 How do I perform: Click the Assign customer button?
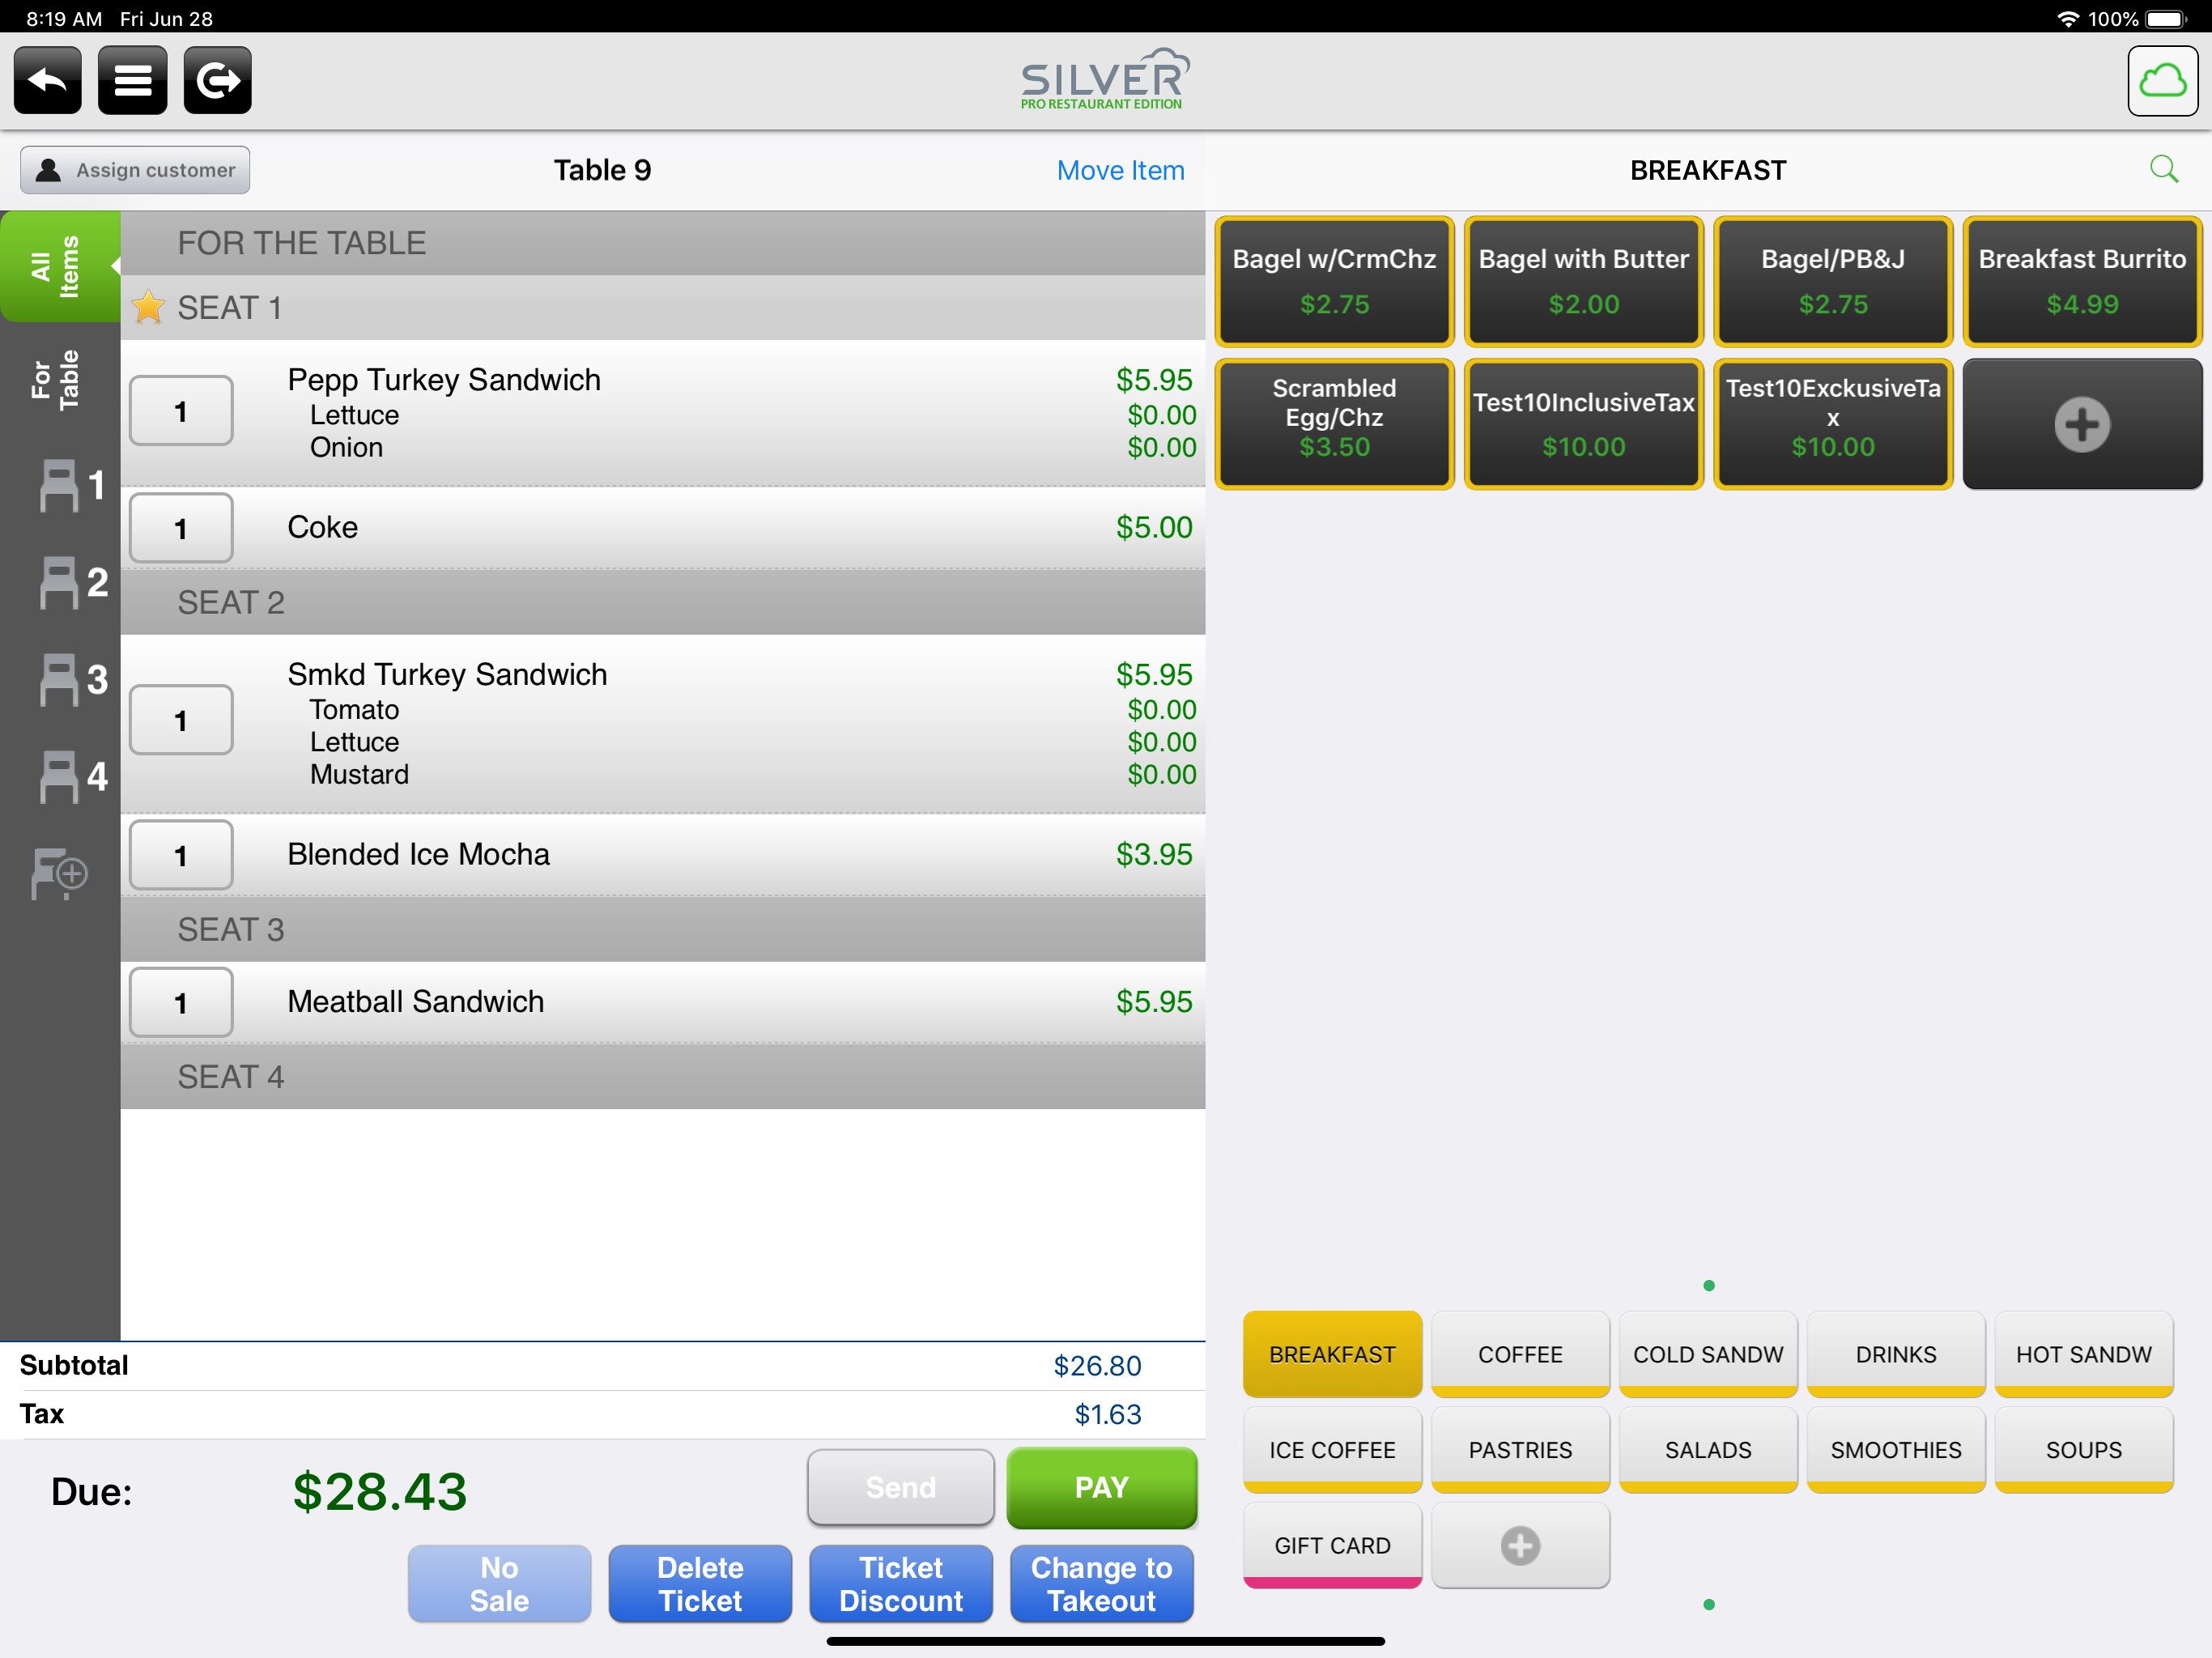click(x=135, y=170)
